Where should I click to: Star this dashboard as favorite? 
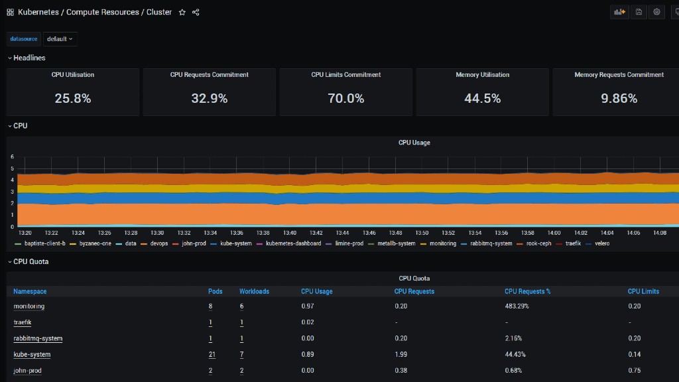[182, 12]
